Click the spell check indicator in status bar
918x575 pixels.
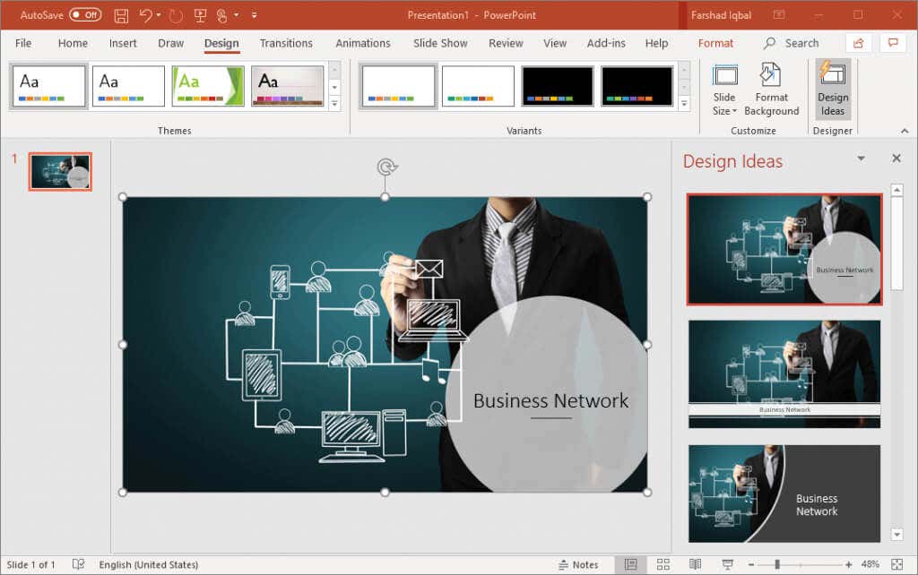[x=78, y=564]
